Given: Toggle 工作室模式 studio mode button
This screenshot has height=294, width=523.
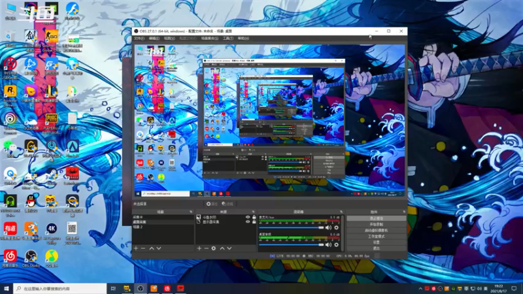Looking at the screenshot, I should pos(377,237).
